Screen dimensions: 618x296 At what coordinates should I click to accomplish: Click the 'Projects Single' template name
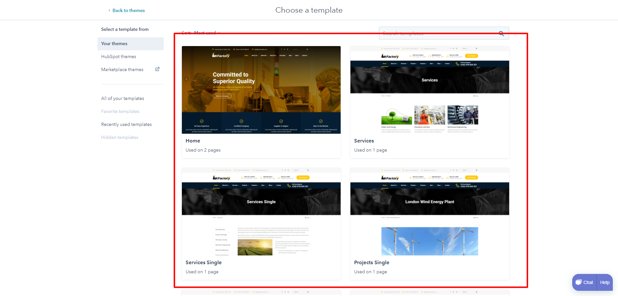click(x=372, y=263)
